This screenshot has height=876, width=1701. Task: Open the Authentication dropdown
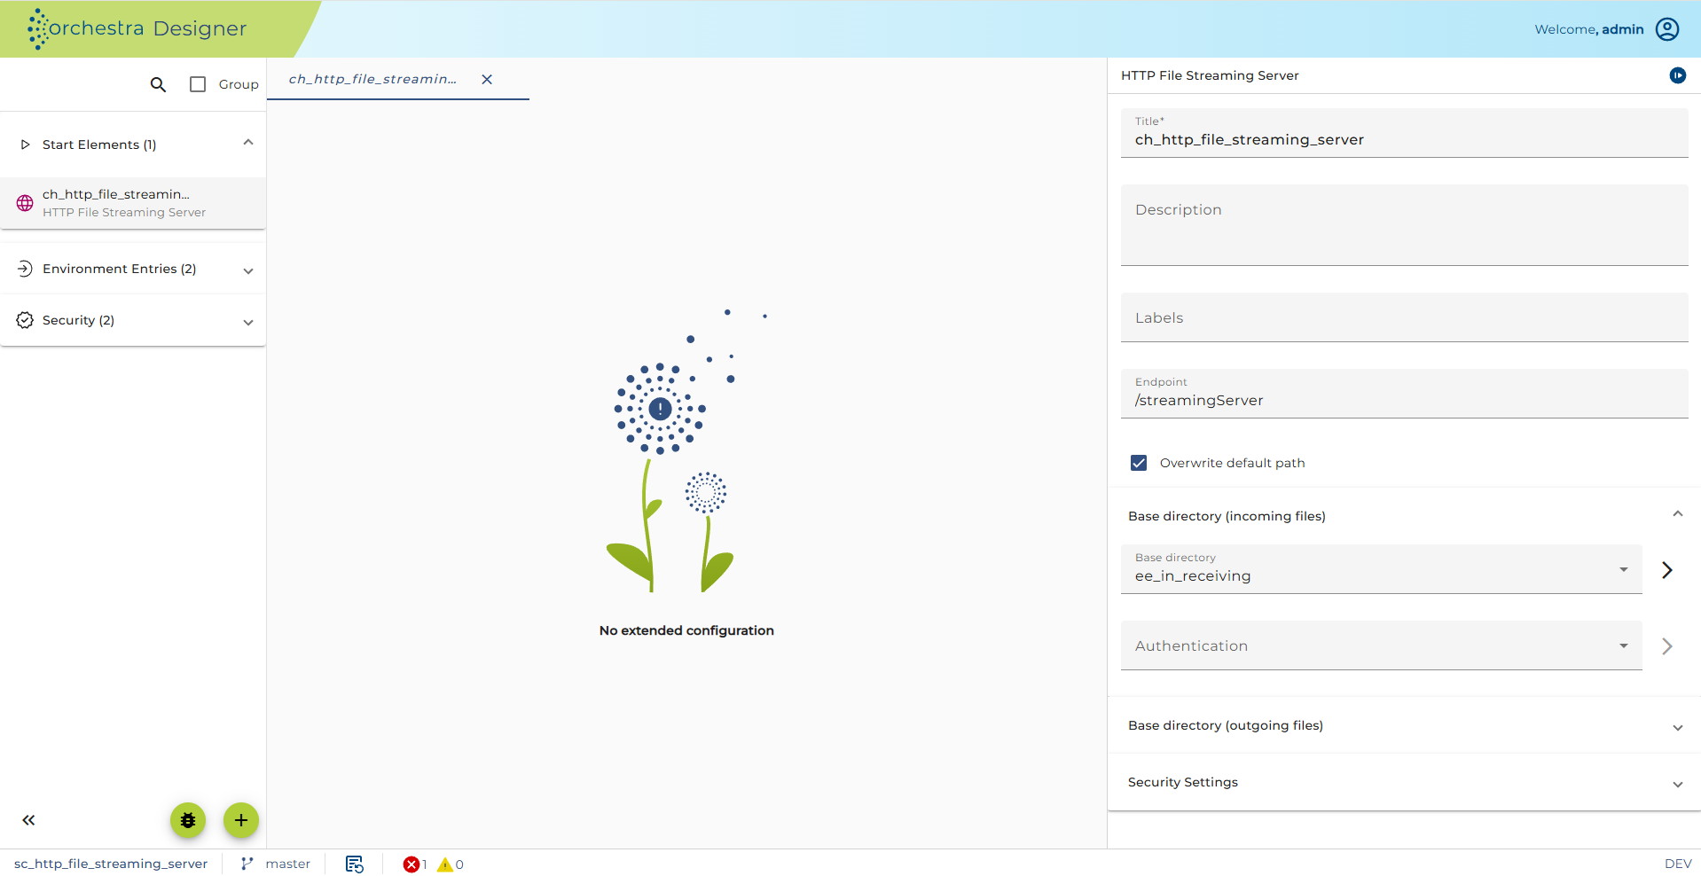coord(1382,645)
